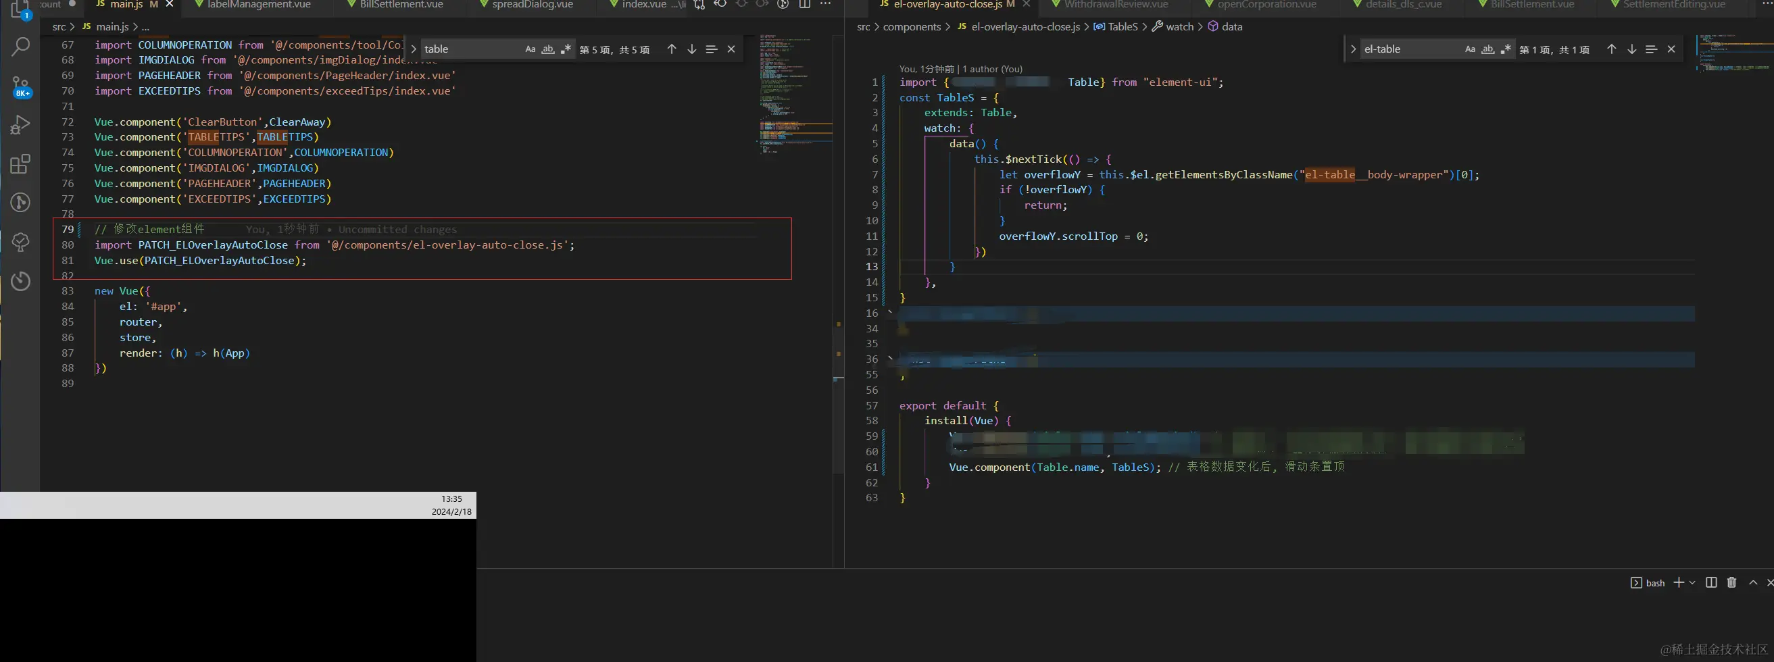Click 'TableS' breadcrumb symbol
This screenshot has width=1774, height=662.
(1123, 27)
